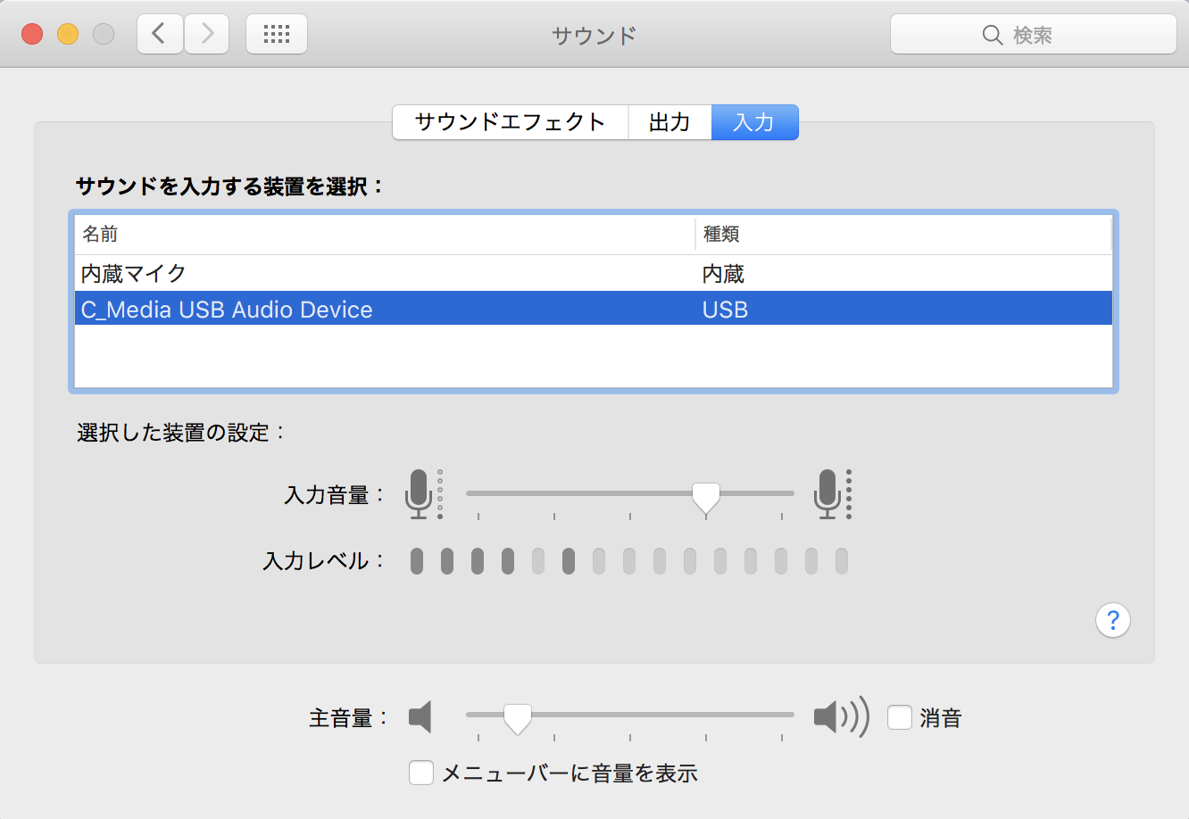Select the 入力 tab

tap(754, 122)
